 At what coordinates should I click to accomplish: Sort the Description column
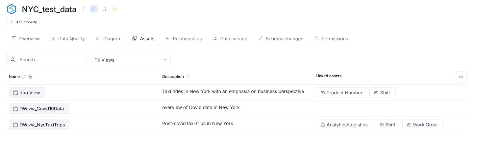pyautogui.click(x=188, y=77)
